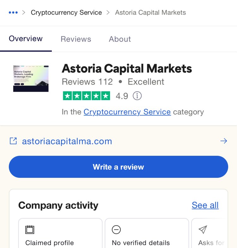Switch to the Reviews tab
This screenshot has height=248, width=237.
76,39
